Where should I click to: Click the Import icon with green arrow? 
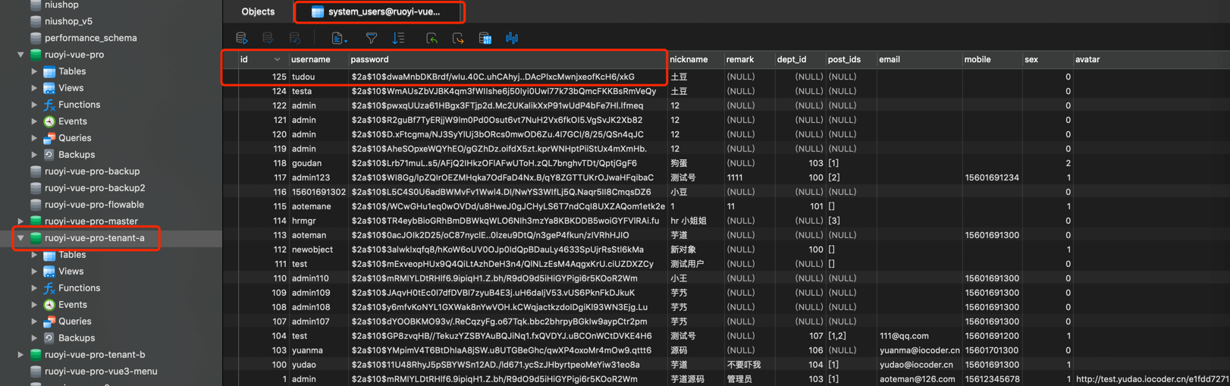(x=431, y=38)
